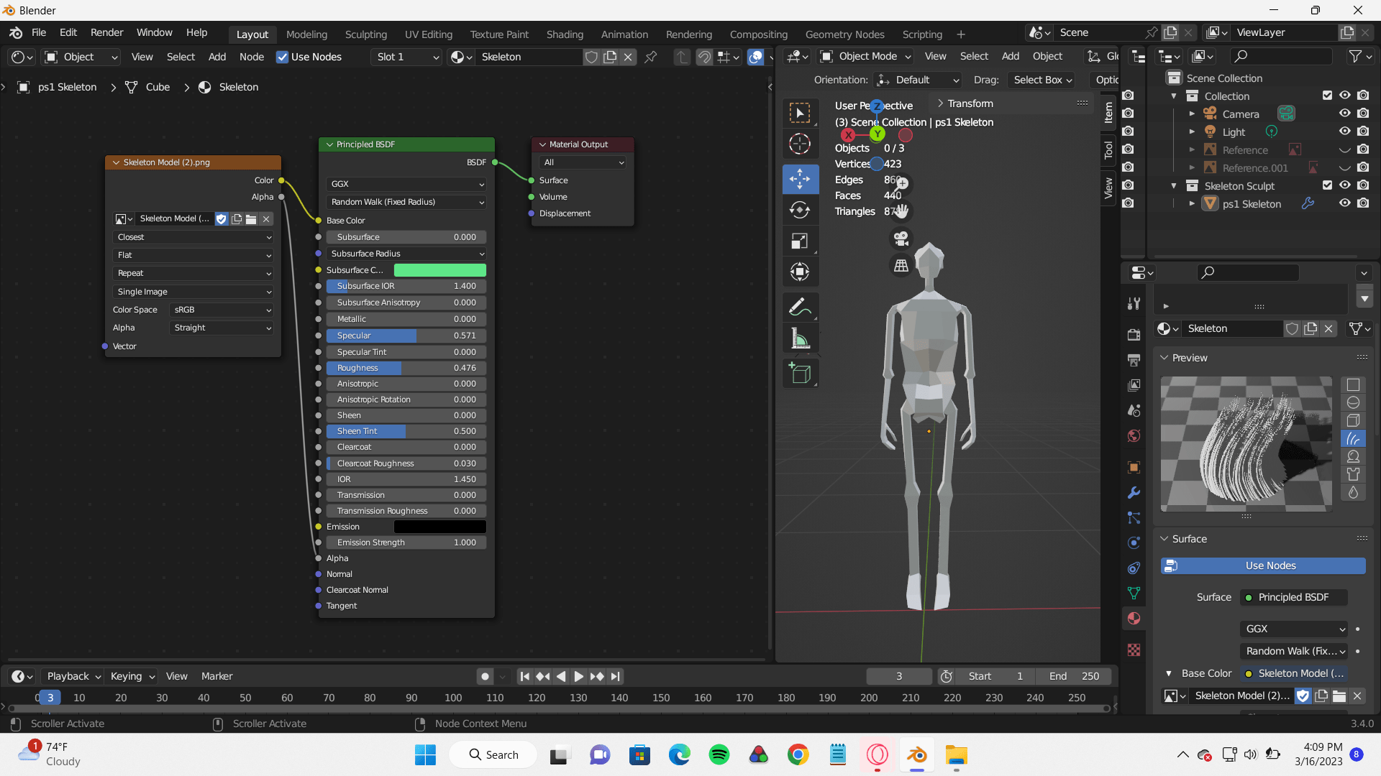The width and height of the screenshot is (1381, 776).
Task: Click the Emission color swatch in Principled BSDF
Action: [x=439, y=526]
